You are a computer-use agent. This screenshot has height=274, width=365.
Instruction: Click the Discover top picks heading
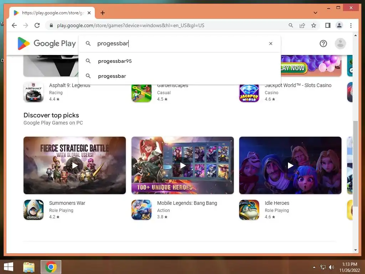(51, 115)
